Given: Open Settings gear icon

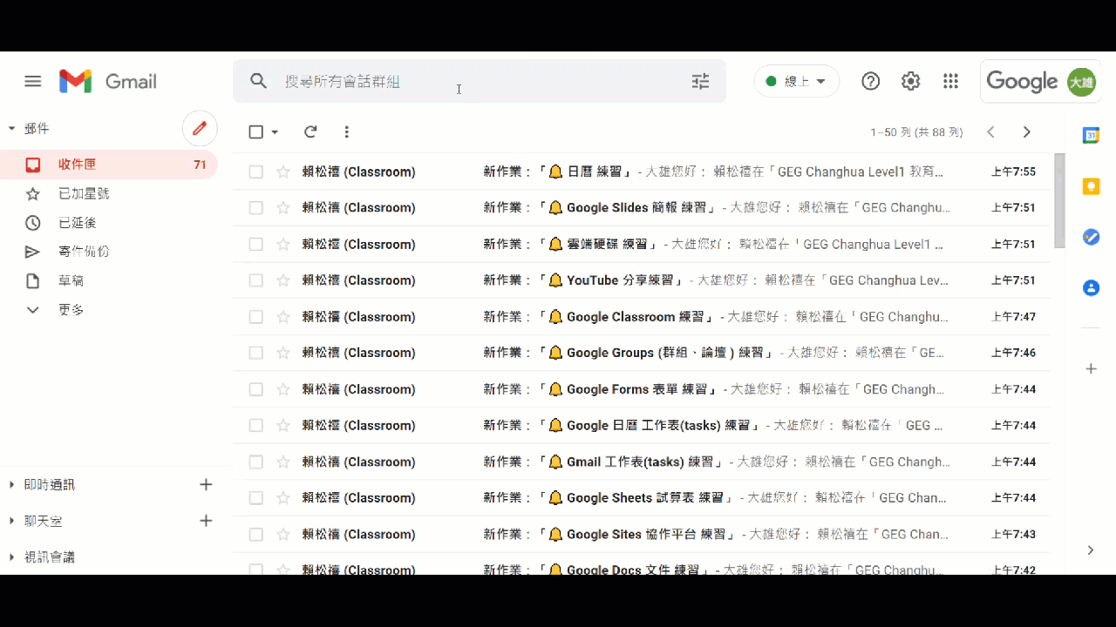Looking at the screenshot, I should coord(910,81).
